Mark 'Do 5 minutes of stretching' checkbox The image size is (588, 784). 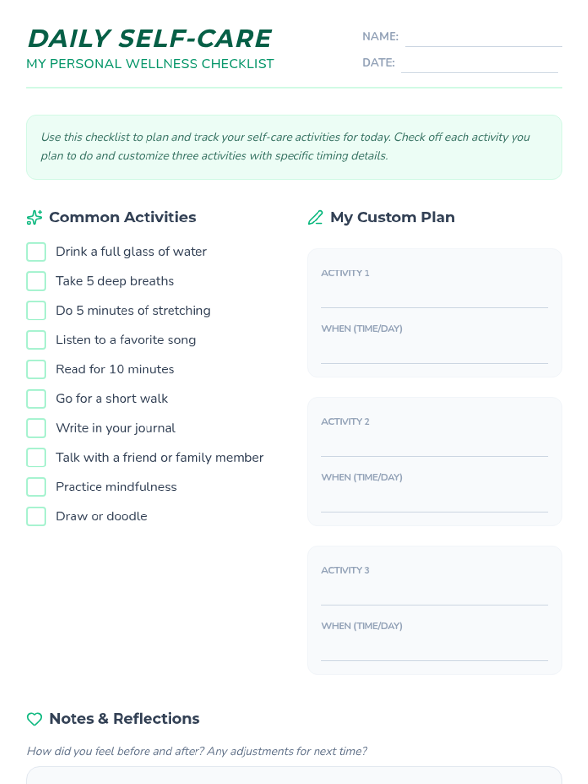click(36, 311)
